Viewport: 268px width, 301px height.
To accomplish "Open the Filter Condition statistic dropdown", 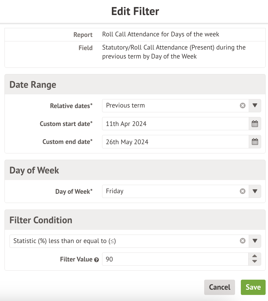I will [x=255, y=241].
